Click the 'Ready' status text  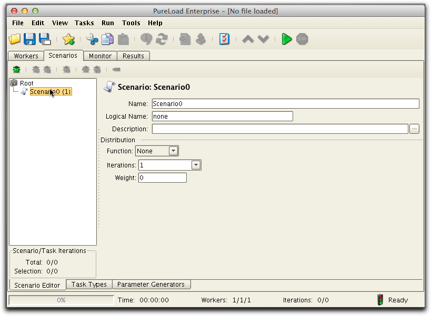[x=398, y=300]
